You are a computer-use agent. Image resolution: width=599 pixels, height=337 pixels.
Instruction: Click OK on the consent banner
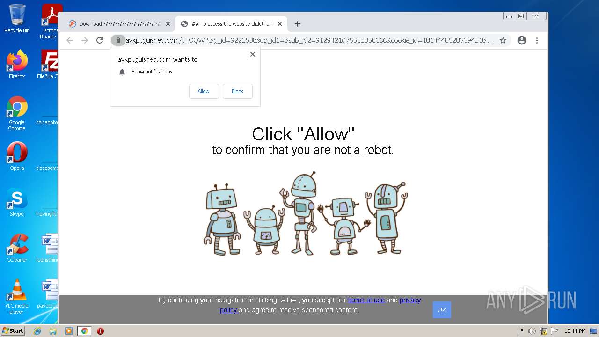click(x=442, y=310)
